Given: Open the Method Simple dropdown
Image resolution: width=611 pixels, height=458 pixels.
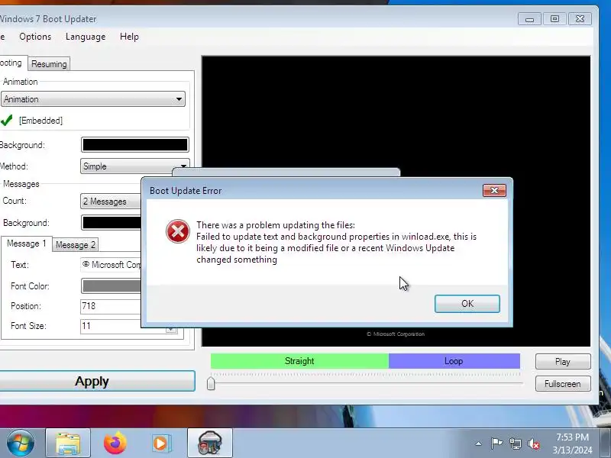Looking at the screenshot, I should coord(135,166).
